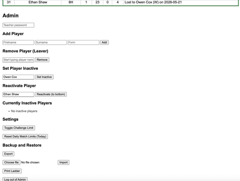Screen dimensions: 240x181
Task: Click the Remove Player name field
Action: tap(18, 60)
